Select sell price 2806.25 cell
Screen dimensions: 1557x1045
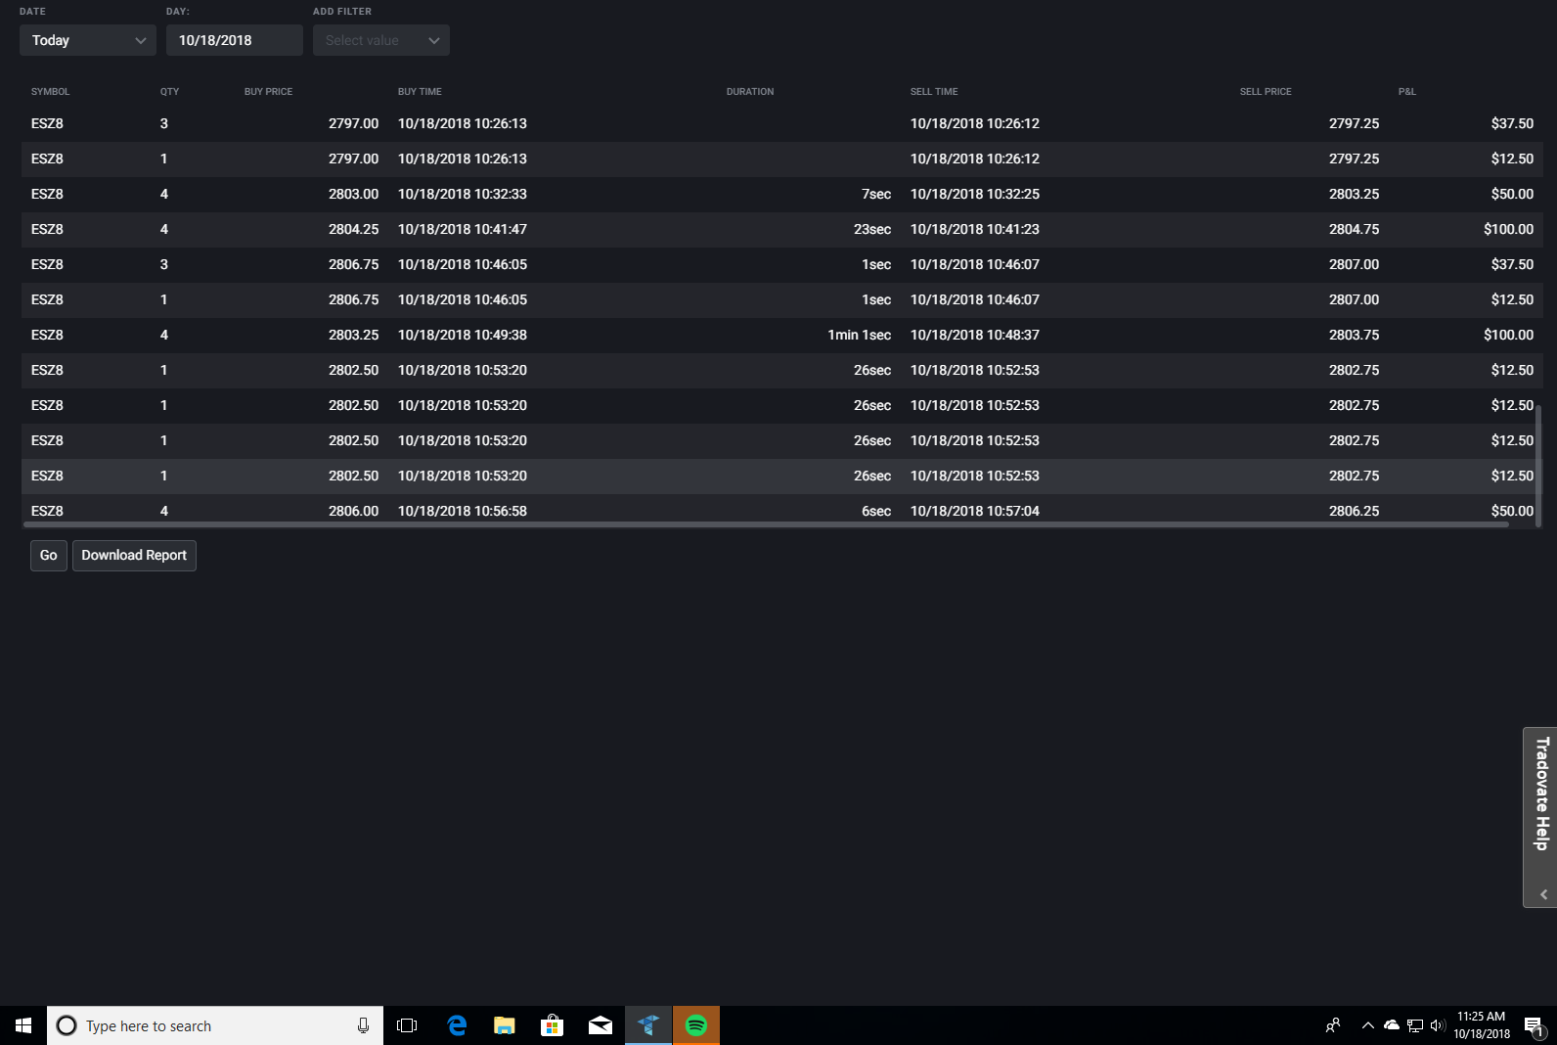click(1354, 511)
